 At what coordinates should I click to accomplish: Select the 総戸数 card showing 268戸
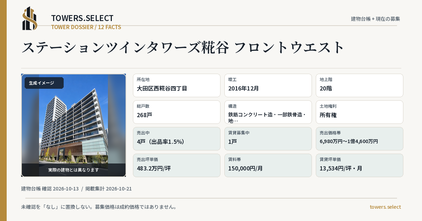[177, 112]
